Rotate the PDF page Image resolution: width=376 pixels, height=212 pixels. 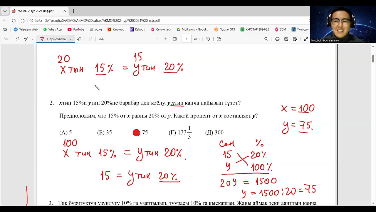point(208,39)
